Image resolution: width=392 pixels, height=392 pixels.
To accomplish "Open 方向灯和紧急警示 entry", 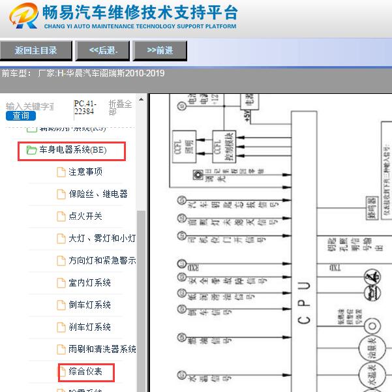I will coord(102,260).
